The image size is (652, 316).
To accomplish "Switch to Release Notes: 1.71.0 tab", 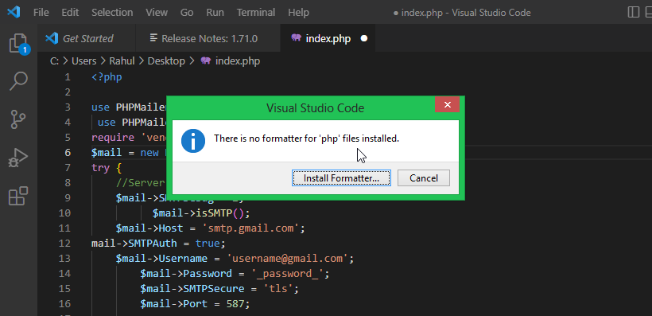I will coord(208,39).
